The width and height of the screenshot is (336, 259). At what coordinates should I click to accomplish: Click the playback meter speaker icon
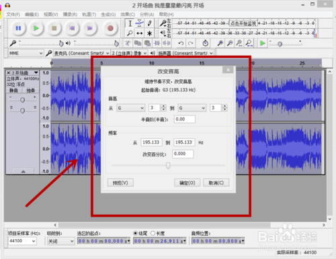[163, 34]
